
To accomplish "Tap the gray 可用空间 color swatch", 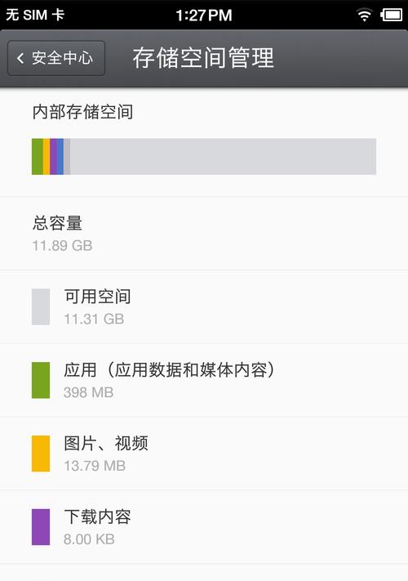I will 41,306.
